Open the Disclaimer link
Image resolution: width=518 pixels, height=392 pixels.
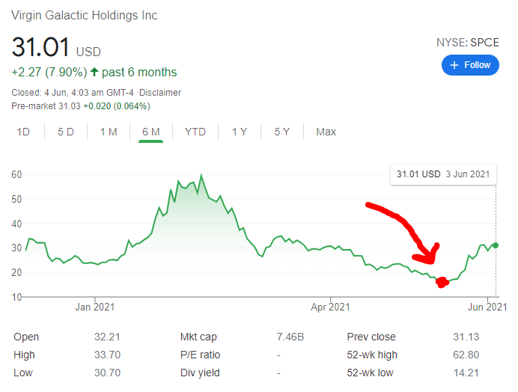click(x=160, y=93)
